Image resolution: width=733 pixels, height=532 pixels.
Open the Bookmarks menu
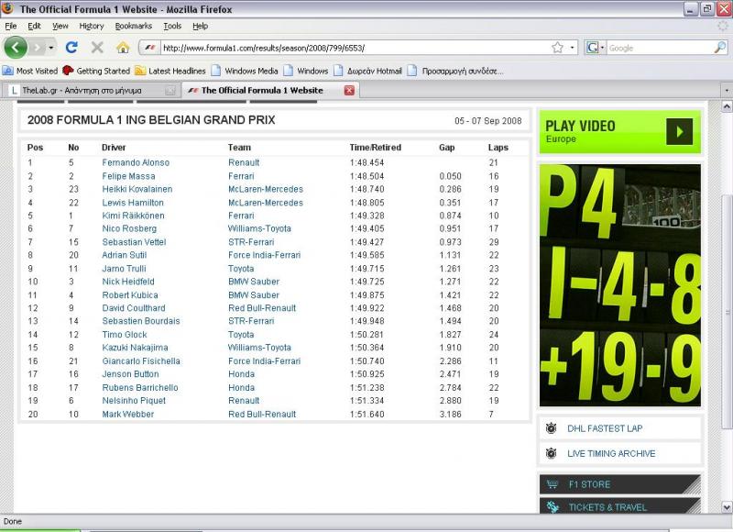click(134, 27)
